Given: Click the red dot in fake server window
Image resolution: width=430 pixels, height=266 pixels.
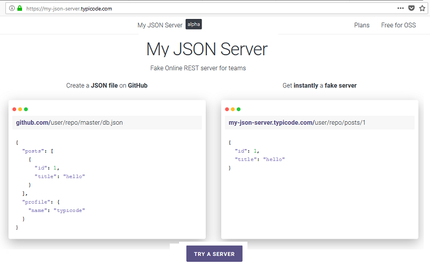Looking at the screenshot, I should 227,109.
